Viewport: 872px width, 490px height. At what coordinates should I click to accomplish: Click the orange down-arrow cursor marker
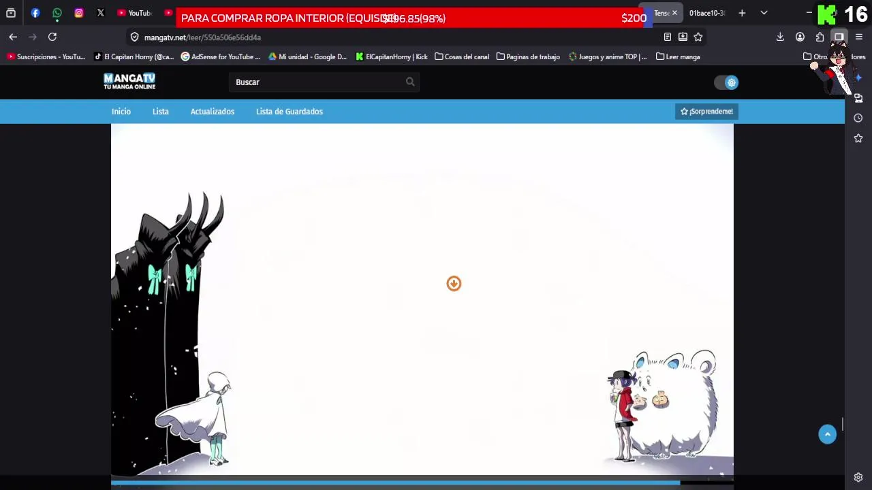(454, 283)
